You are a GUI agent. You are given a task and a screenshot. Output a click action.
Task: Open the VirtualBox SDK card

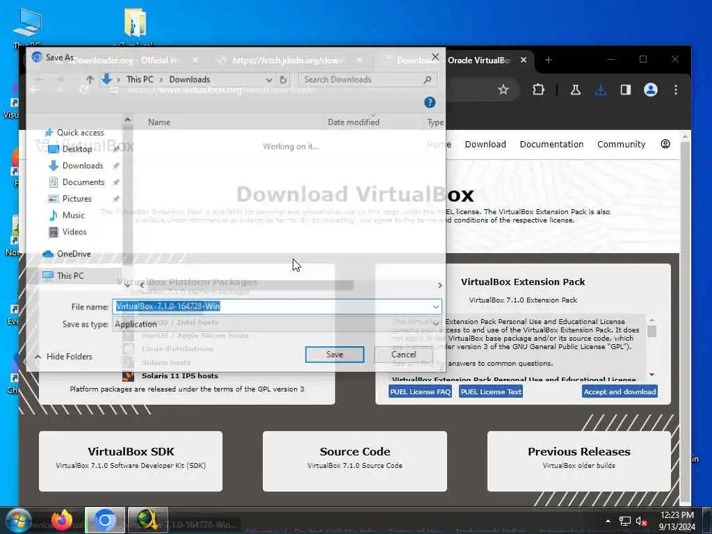pyautogui.click(x=131, y=461)
